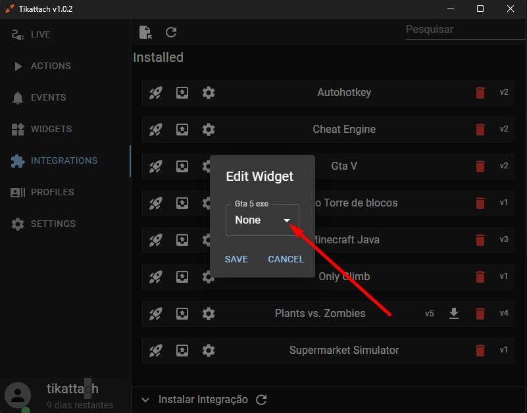Click the rocket icon for Torre de blocos
This screenshot has width=527, height=413.
click(x=156, y=203)
